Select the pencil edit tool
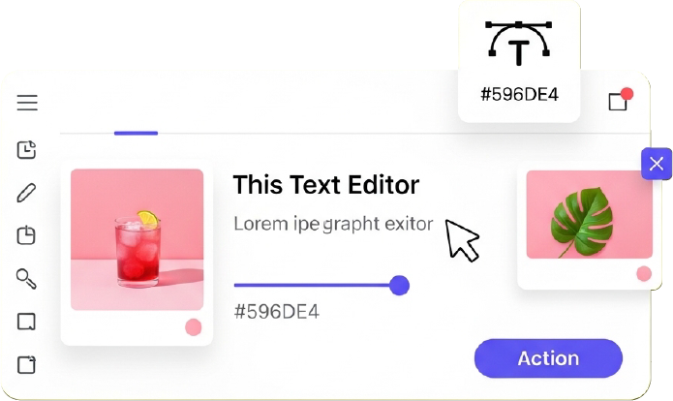The image size is (673, 401). click(x=26, y=193)
